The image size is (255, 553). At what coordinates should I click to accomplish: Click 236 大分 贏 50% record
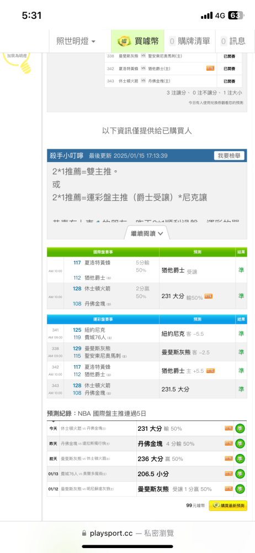tap(160, 459)
